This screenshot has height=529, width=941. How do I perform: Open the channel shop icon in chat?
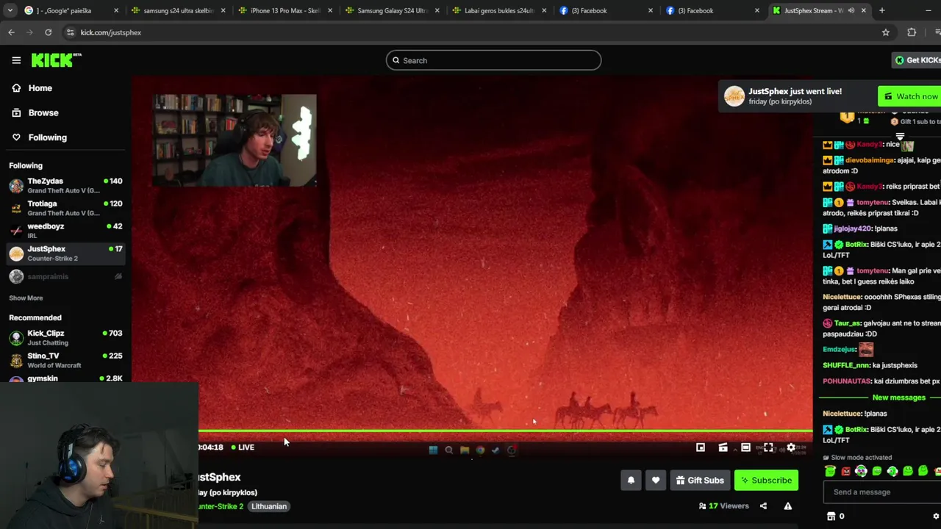(831, 517)
